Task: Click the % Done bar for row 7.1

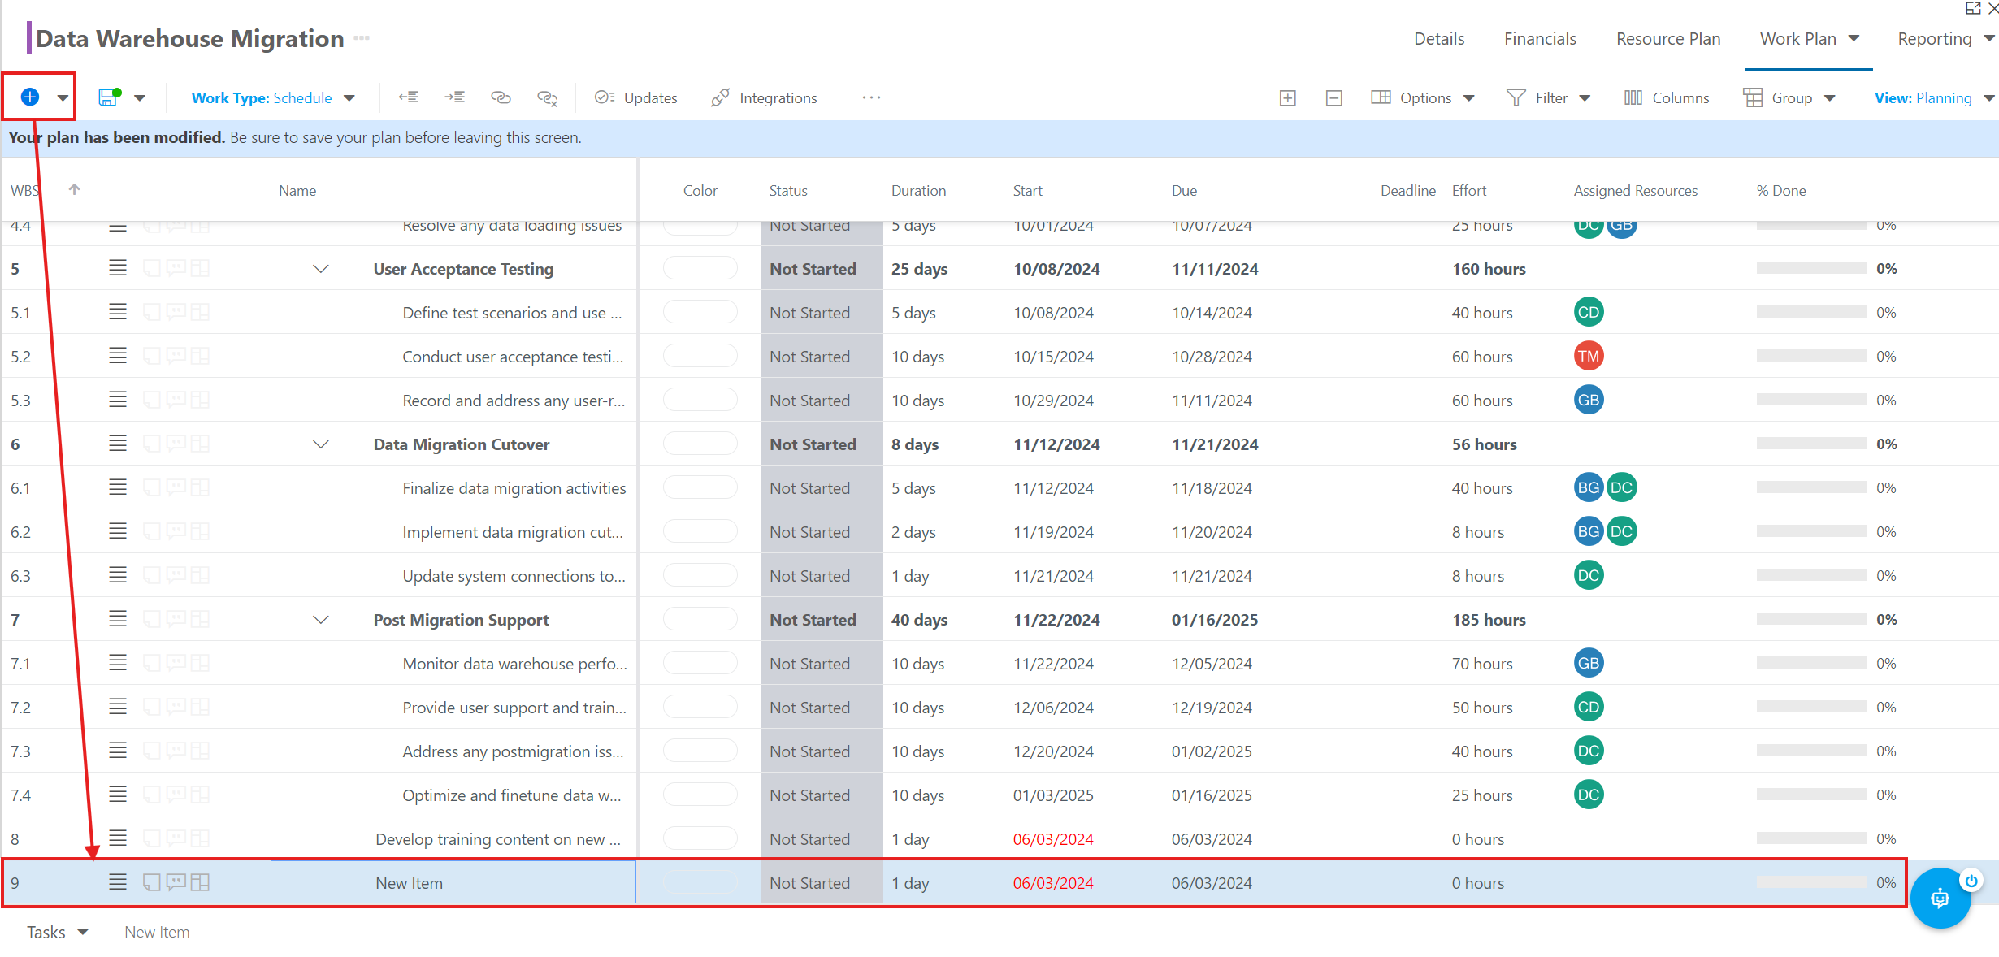Action: click(1810, 663)
